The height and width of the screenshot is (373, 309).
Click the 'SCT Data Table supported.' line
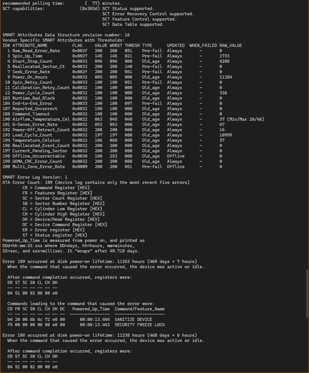point(133,24)
